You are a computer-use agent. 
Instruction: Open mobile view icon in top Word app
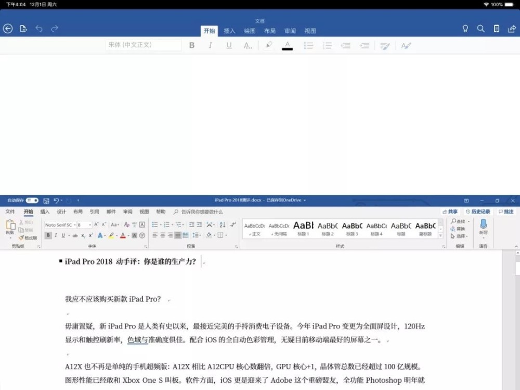tap(497, 29)
